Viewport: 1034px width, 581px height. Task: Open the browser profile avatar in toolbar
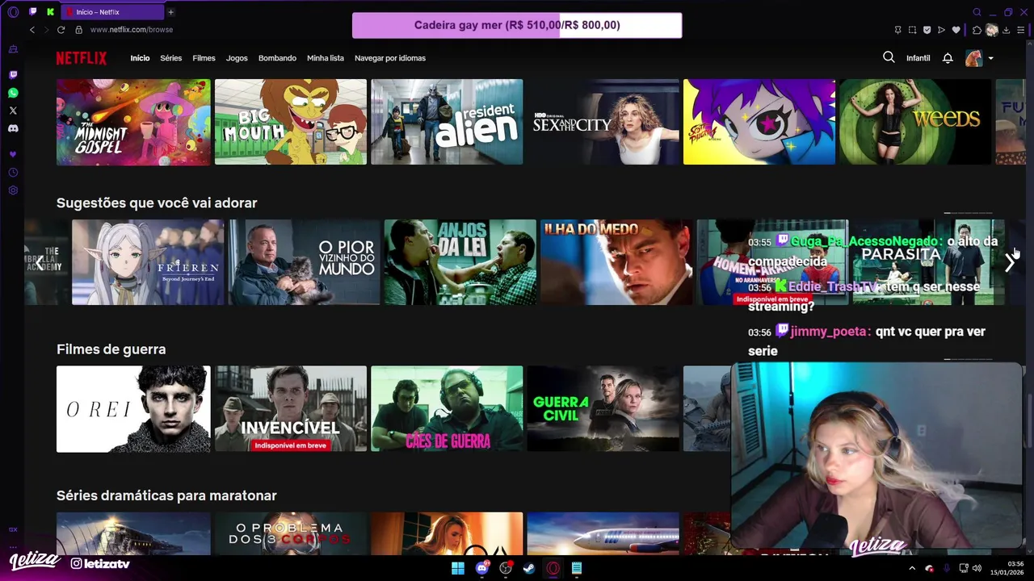(x=991, y=30)
